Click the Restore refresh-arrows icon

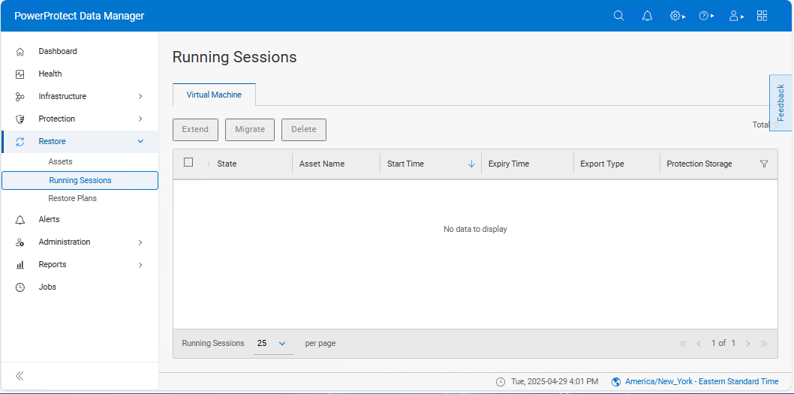(20, 141)
